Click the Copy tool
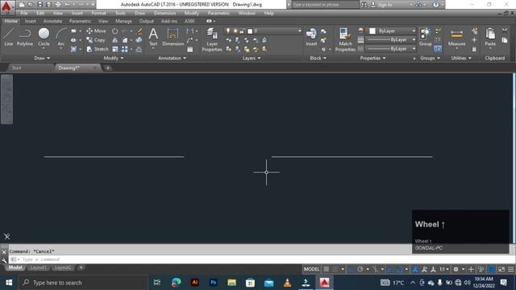The image size is (516, 290). click(95, 39)
